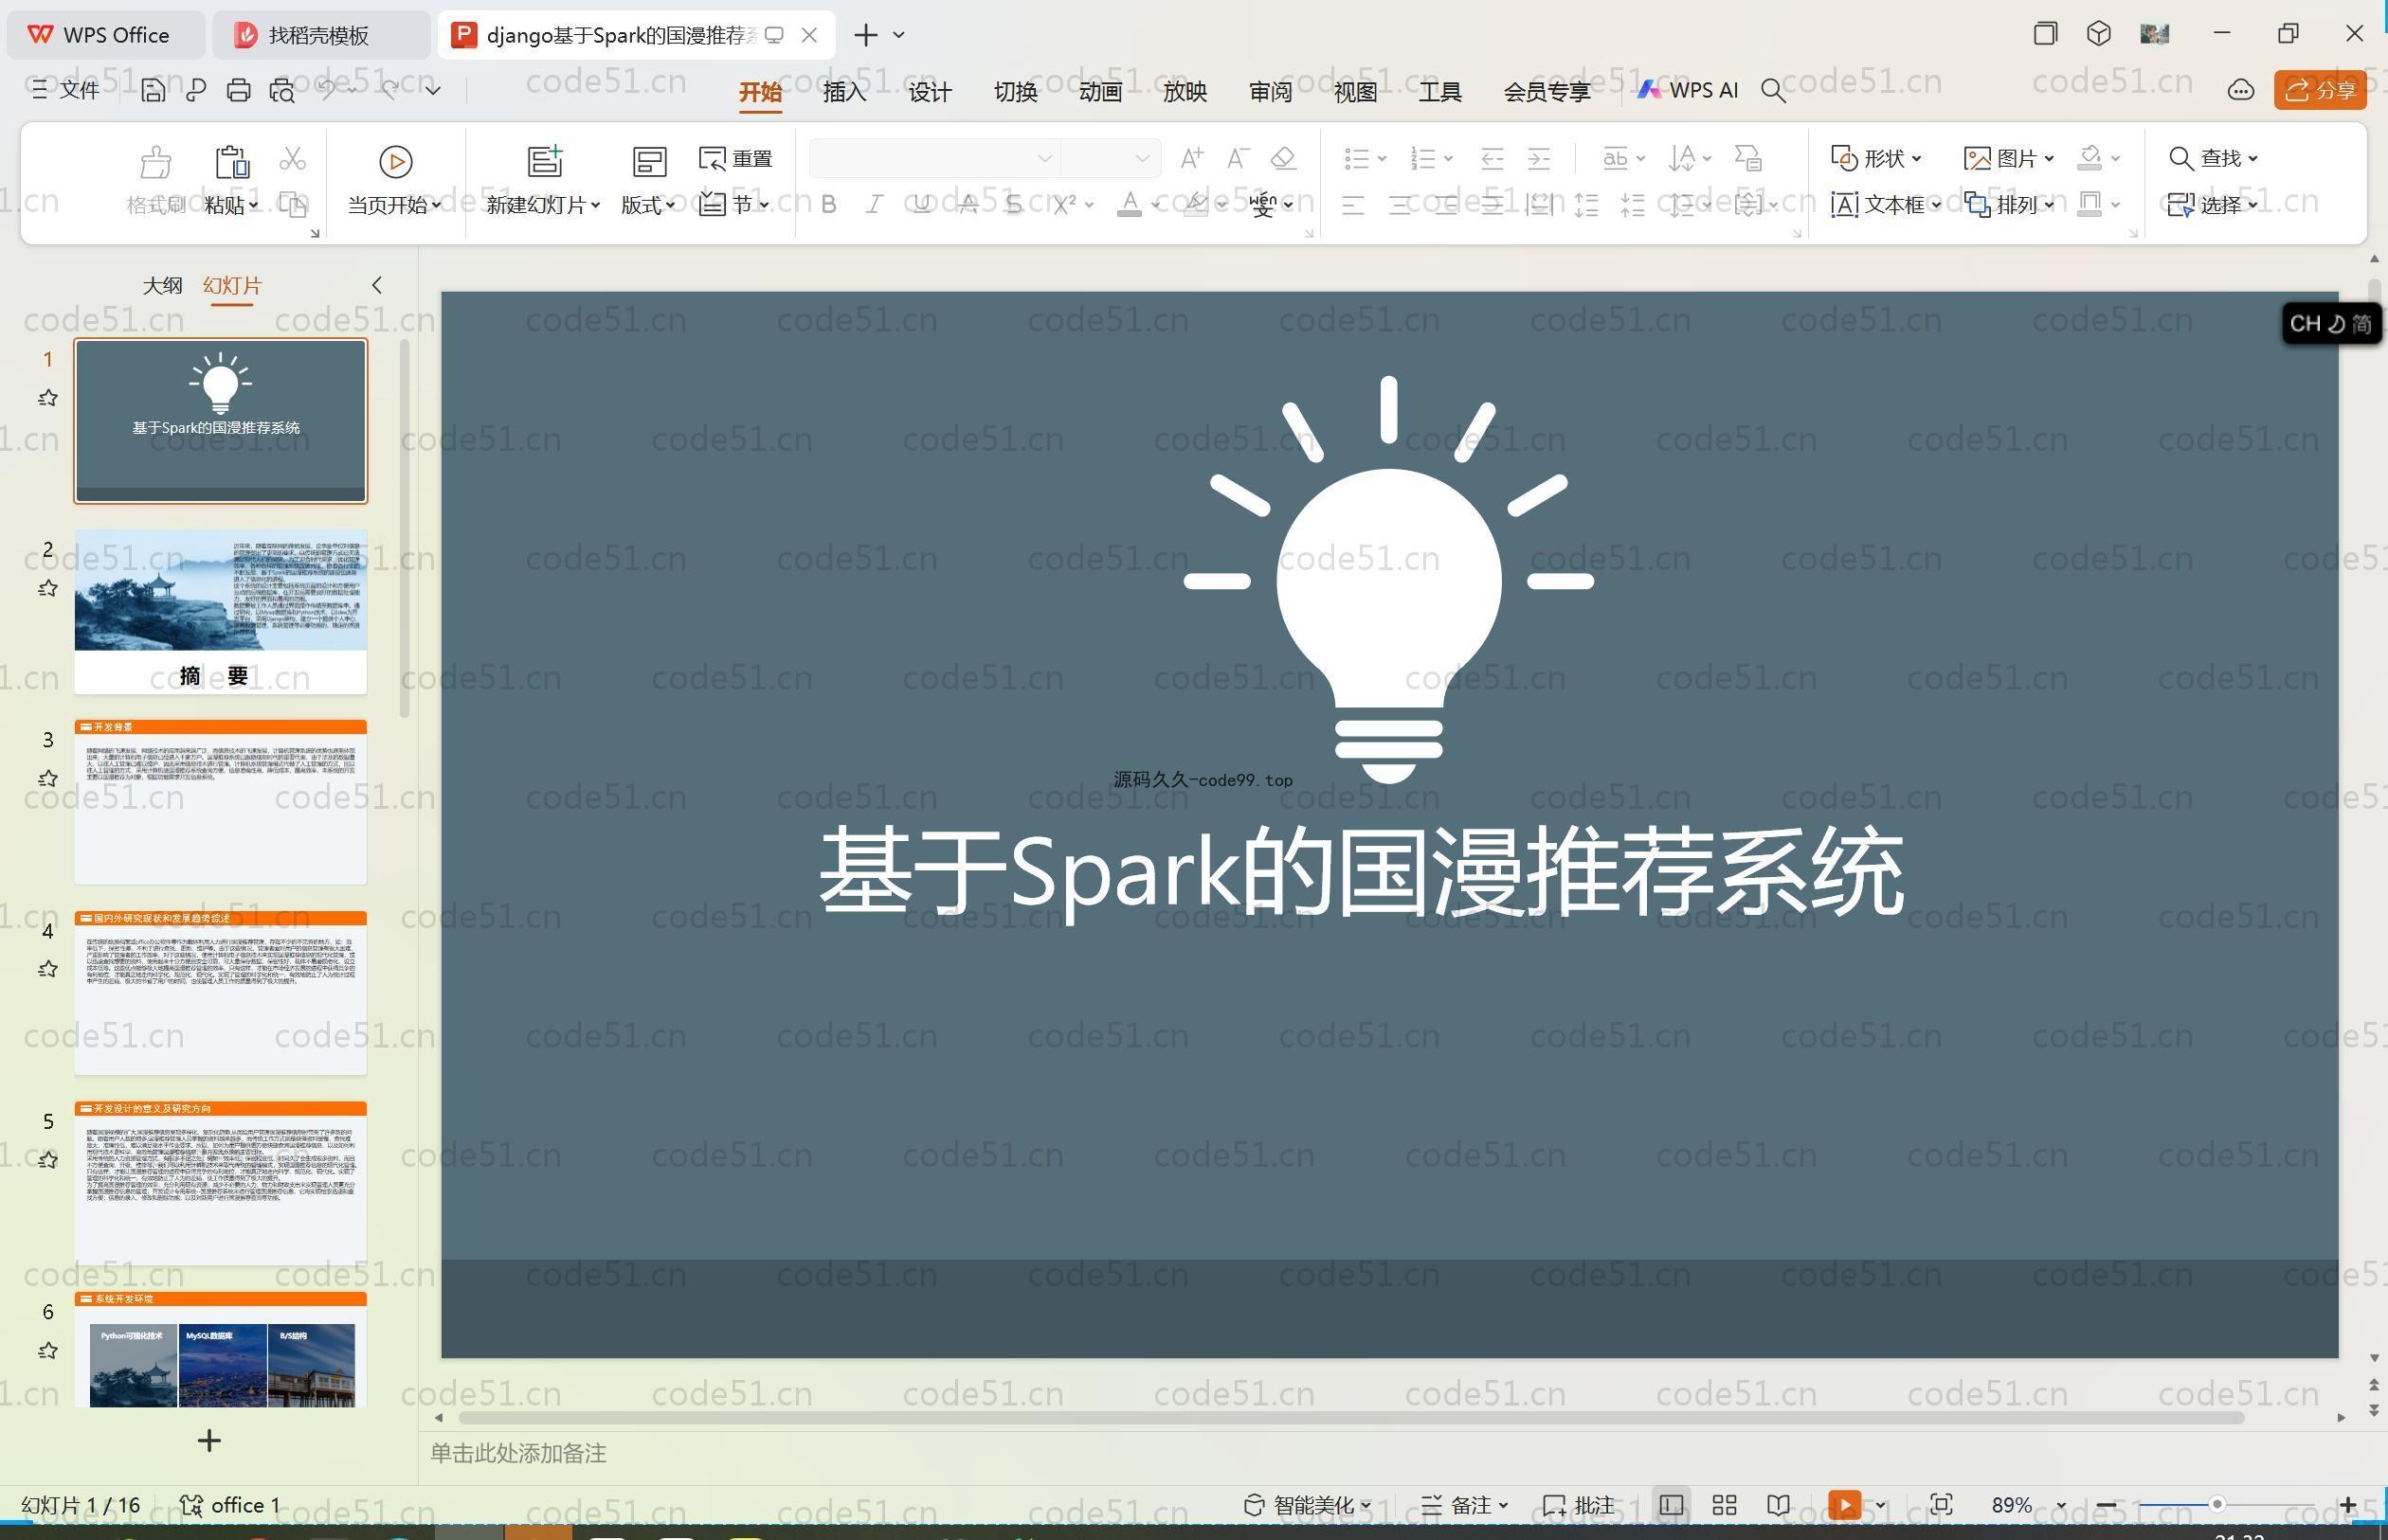Click the ribbon search magnifier icon
Image resolution: width=2388 pixels, height=1540 pixels.
click(1773, 90)
